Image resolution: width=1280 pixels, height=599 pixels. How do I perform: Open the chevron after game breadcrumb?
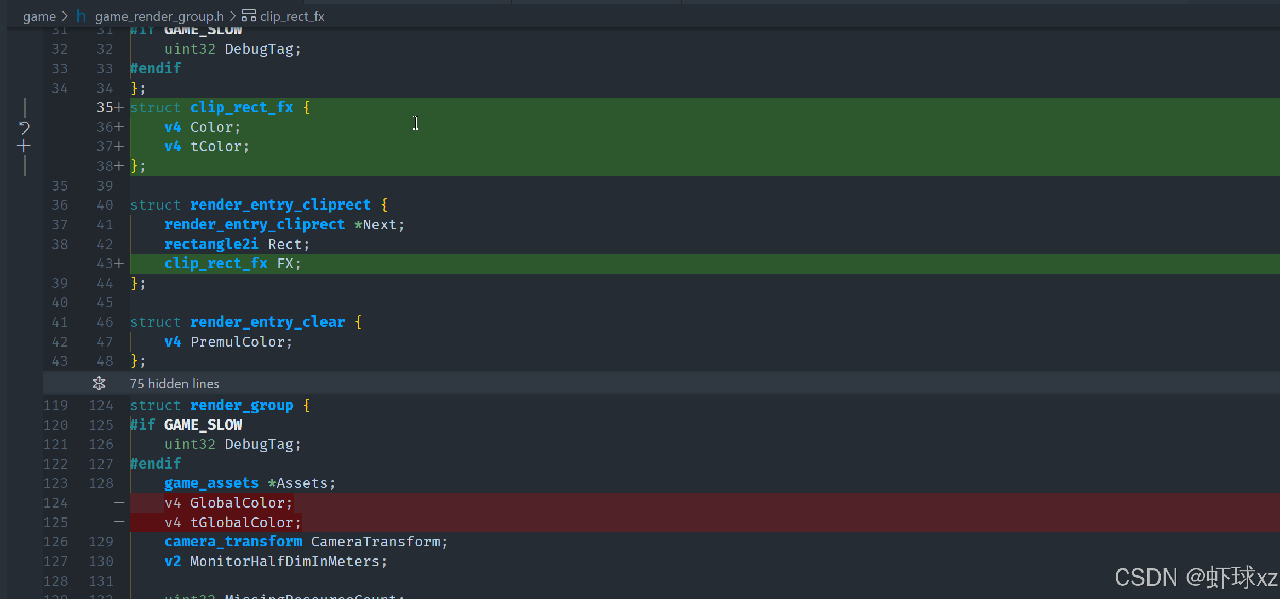(65, 16)
